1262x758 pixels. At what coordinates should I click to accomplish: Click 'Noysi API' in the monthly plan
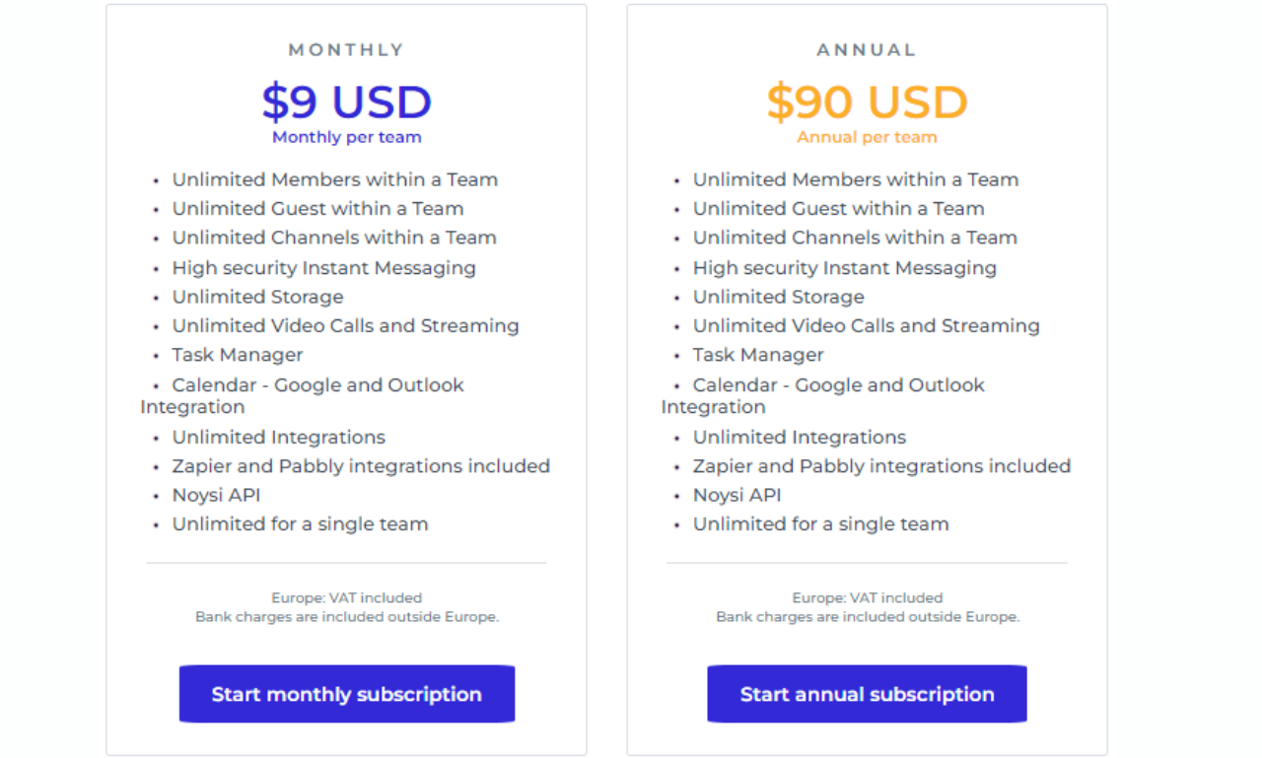(217, 495)
